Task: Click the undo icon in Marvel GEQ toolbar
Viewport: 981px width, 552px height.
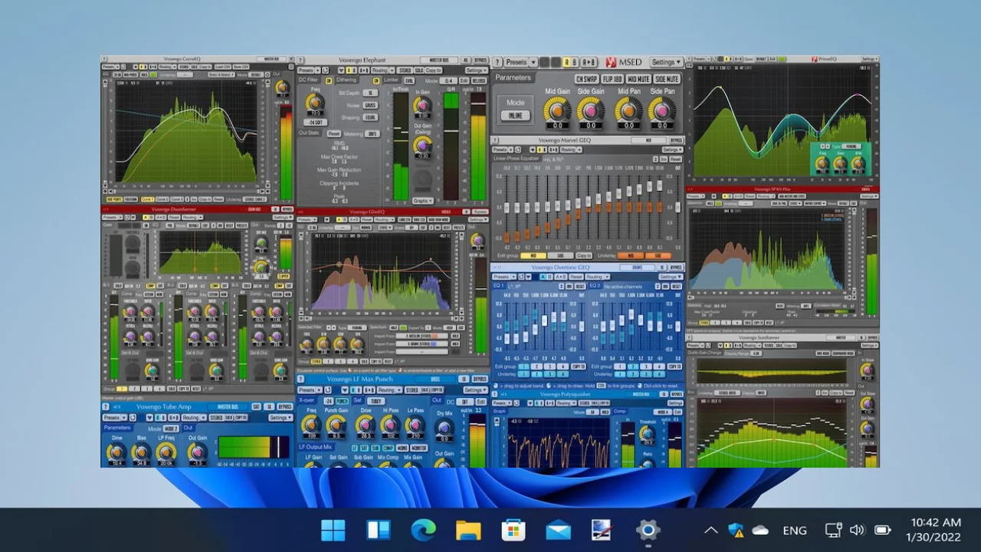Action: tap(518, 149)
